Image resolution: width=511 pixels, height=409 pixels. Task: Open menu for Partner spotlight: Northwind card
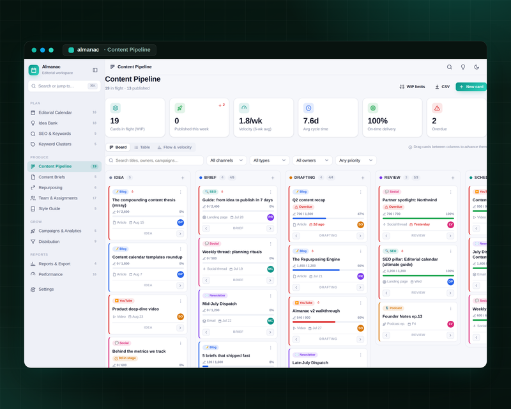[451, 192]
